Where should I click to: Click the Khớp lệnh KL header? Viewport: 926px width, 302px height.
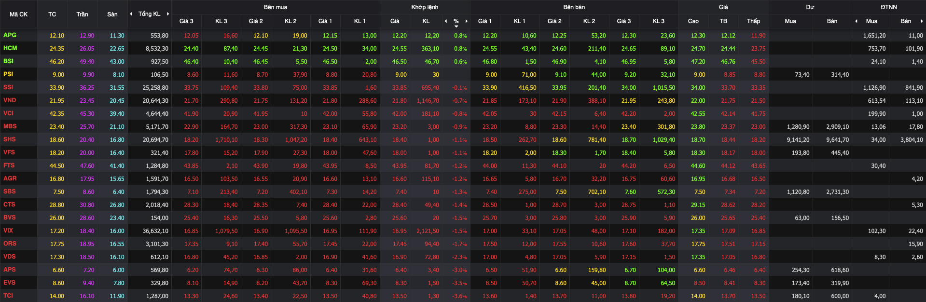point(426,21)
